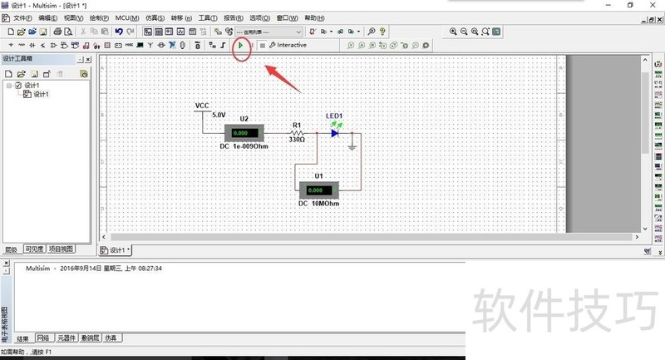Redo the last undone action
665x360 pixels.
tap(131, 32)
